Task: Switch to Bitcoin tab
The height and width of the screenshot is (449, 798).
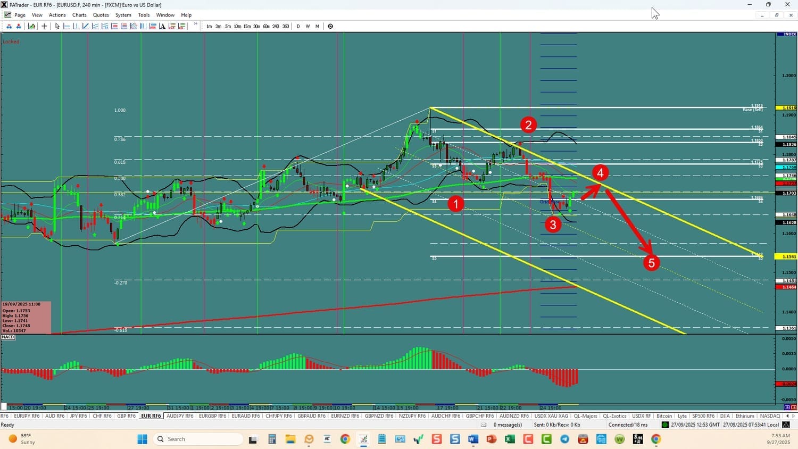Action: pyautogui.click(x=664, y=416)
